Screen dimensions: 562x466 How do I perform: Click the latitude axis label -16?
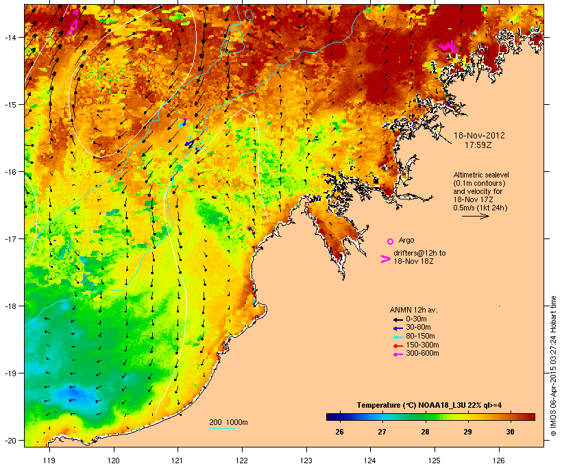coord(10,172)
